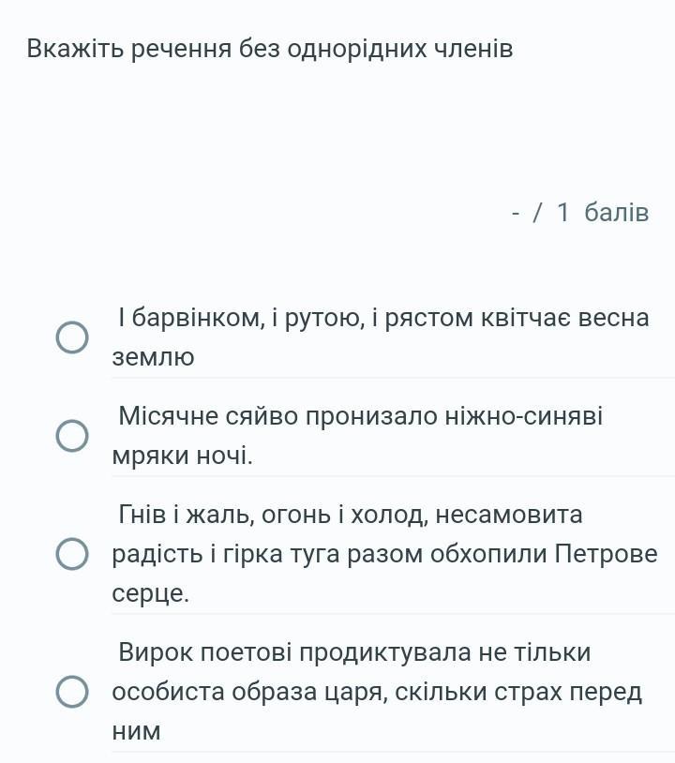Click answer text 'Вирок поетові продиктувала не тільки'
This screenshot has width=675, height=763.
pyautogui.click(x=354, y=652)
